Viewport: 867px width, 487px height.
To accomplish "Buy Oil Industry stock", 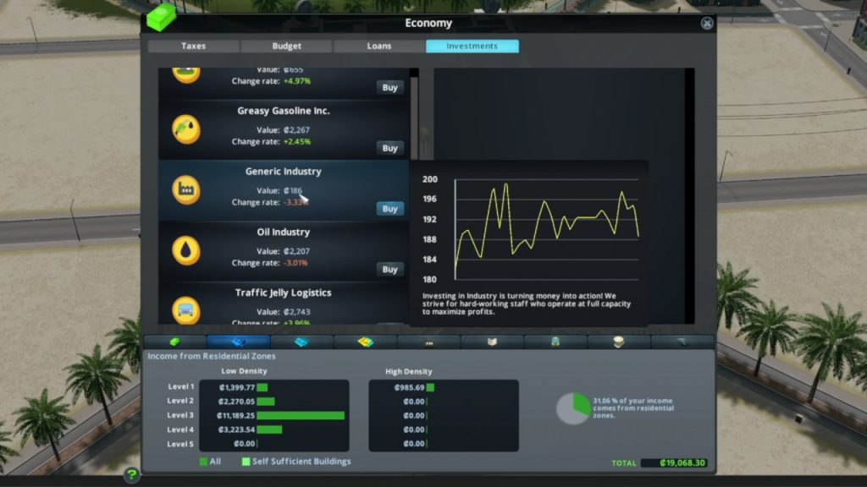I will click(x=389, y=270).
